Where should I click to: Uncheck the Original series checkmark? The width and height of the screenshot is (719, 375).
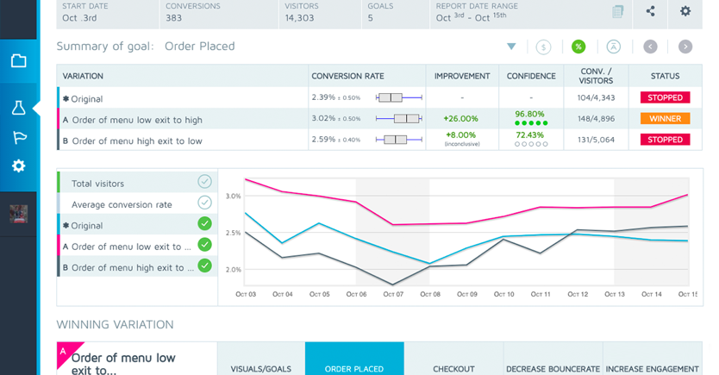pyautogui.click(x=204, y=224)
